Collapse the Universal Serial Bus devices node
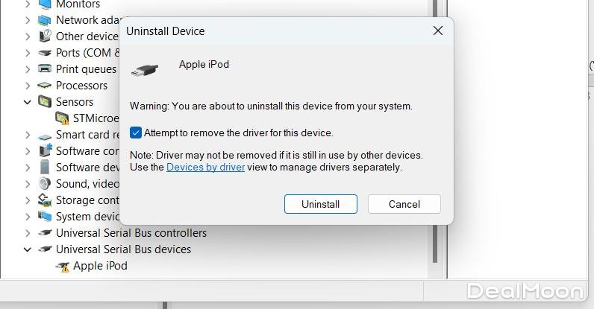Image resolution: width=594 pixels, height=309 pixels. coord(28,249)
